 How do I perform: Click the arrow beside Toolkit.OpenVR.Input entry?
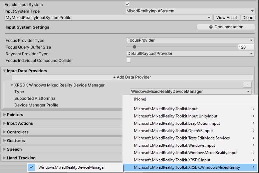coord(254,131)
